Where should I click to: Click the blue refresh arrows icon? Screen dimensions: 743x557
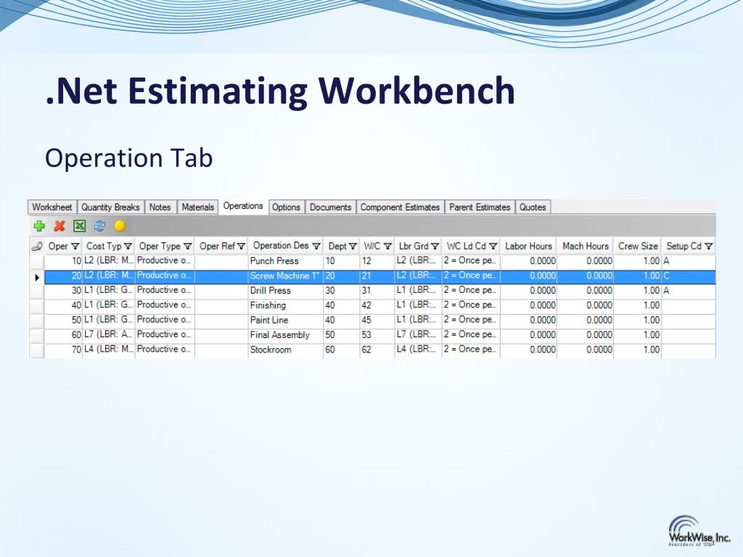tap(99, 226)
